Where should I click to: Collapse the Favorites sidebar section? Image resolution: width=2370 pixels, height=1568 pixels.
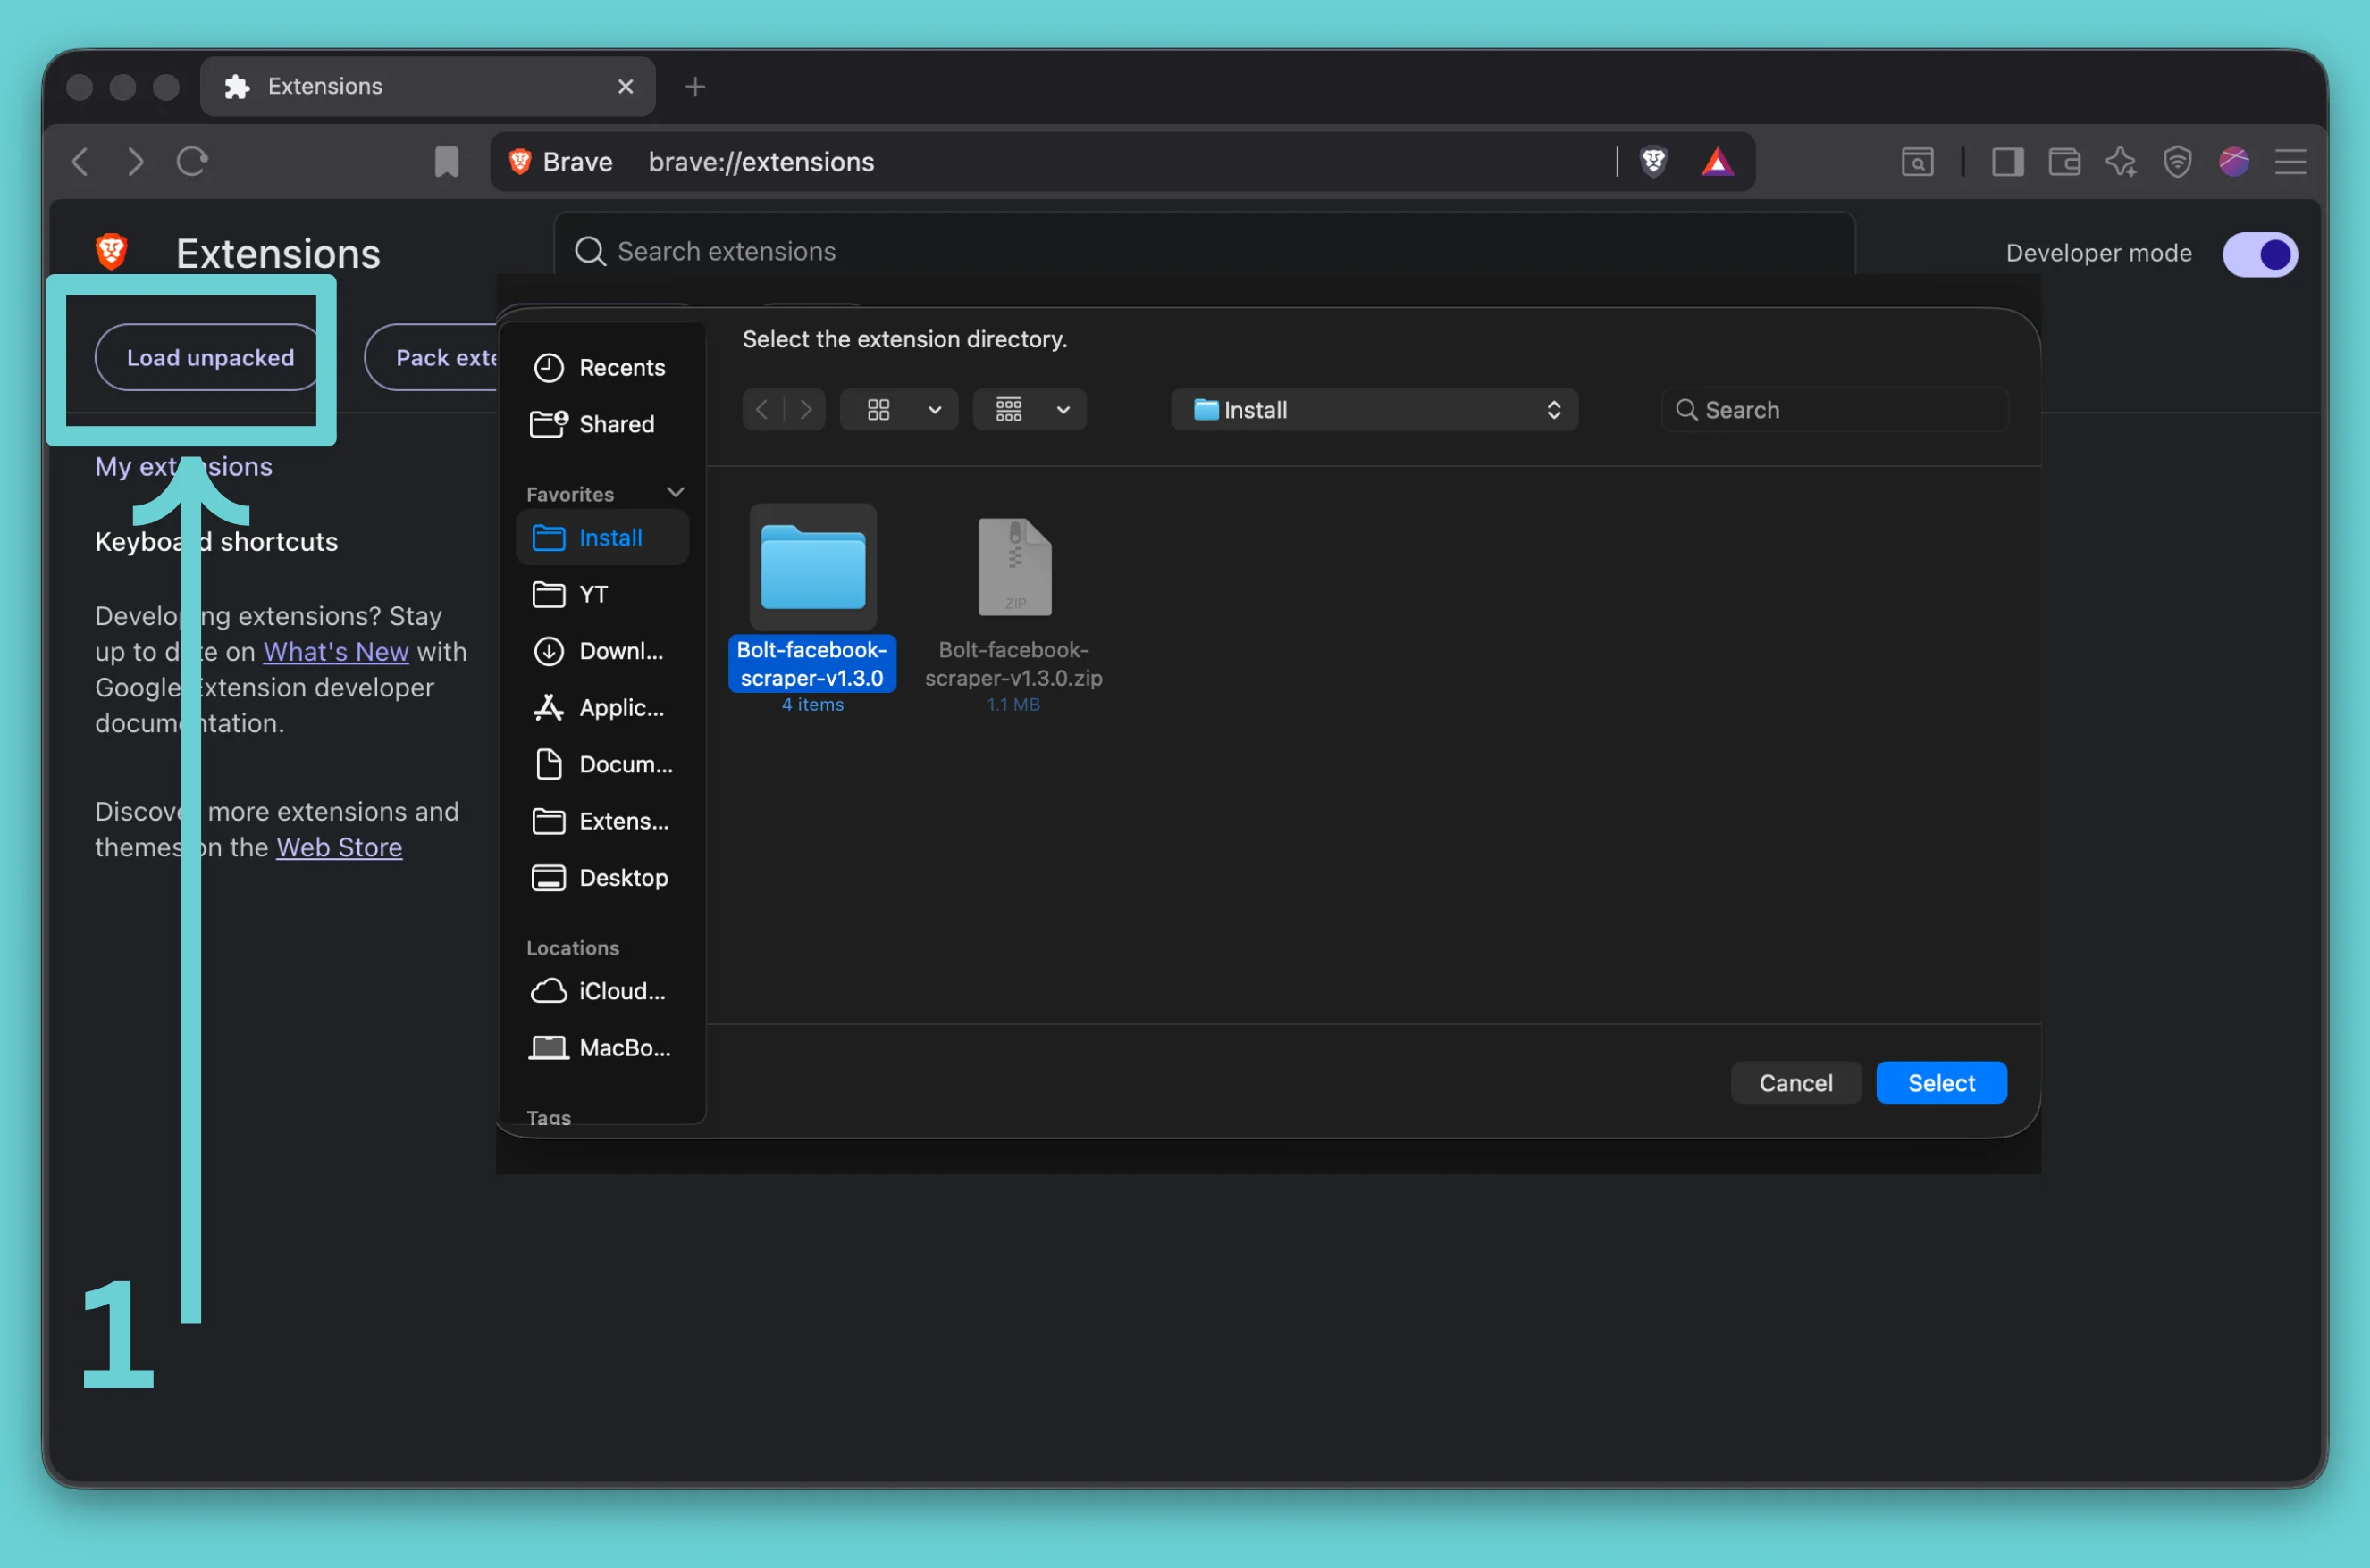676,493
